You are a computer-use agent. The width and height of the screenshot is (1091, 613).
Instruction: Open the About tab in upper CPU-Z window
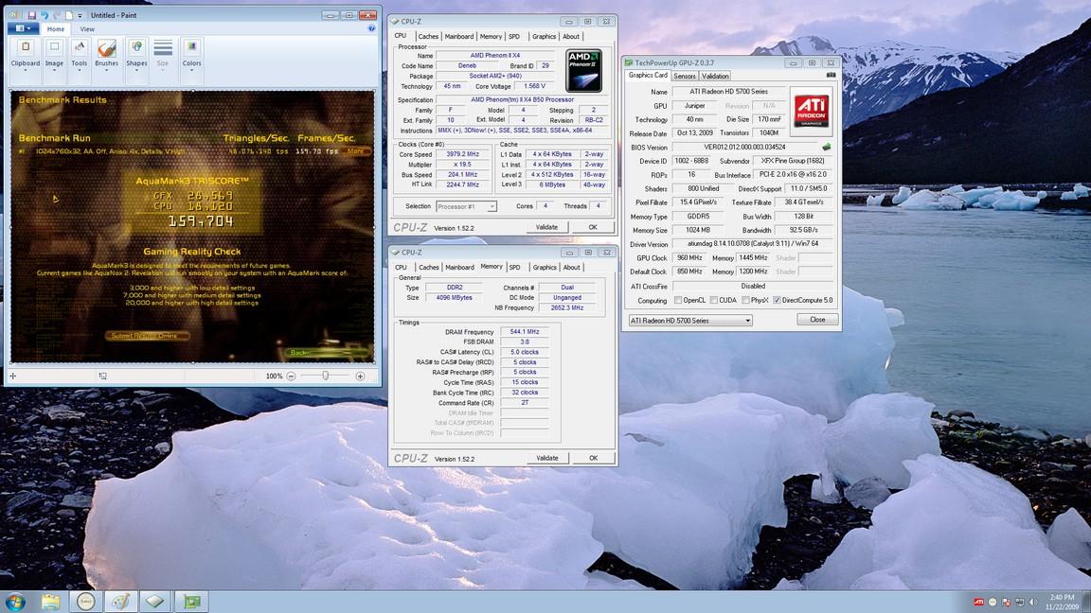[571, 36]
